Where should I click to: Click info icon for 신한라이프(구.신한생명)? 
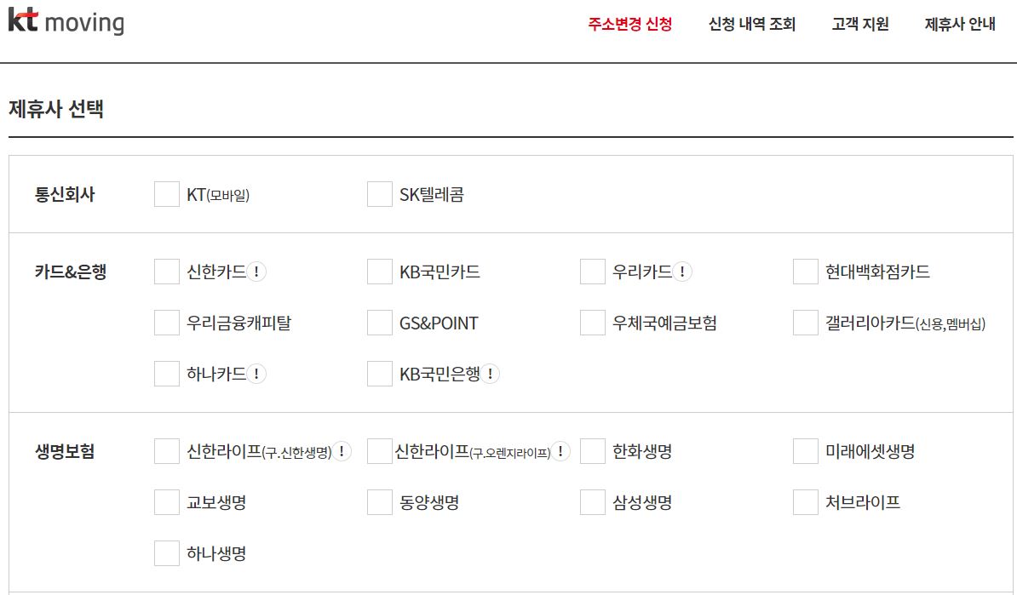click(x=342, y=451)
